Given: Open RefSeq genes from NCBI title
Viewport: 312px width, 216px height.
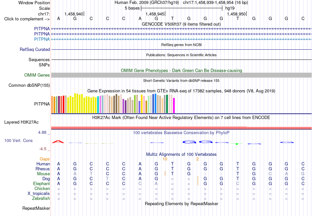Looking at the screenshot, I should (x=181, y=45).
